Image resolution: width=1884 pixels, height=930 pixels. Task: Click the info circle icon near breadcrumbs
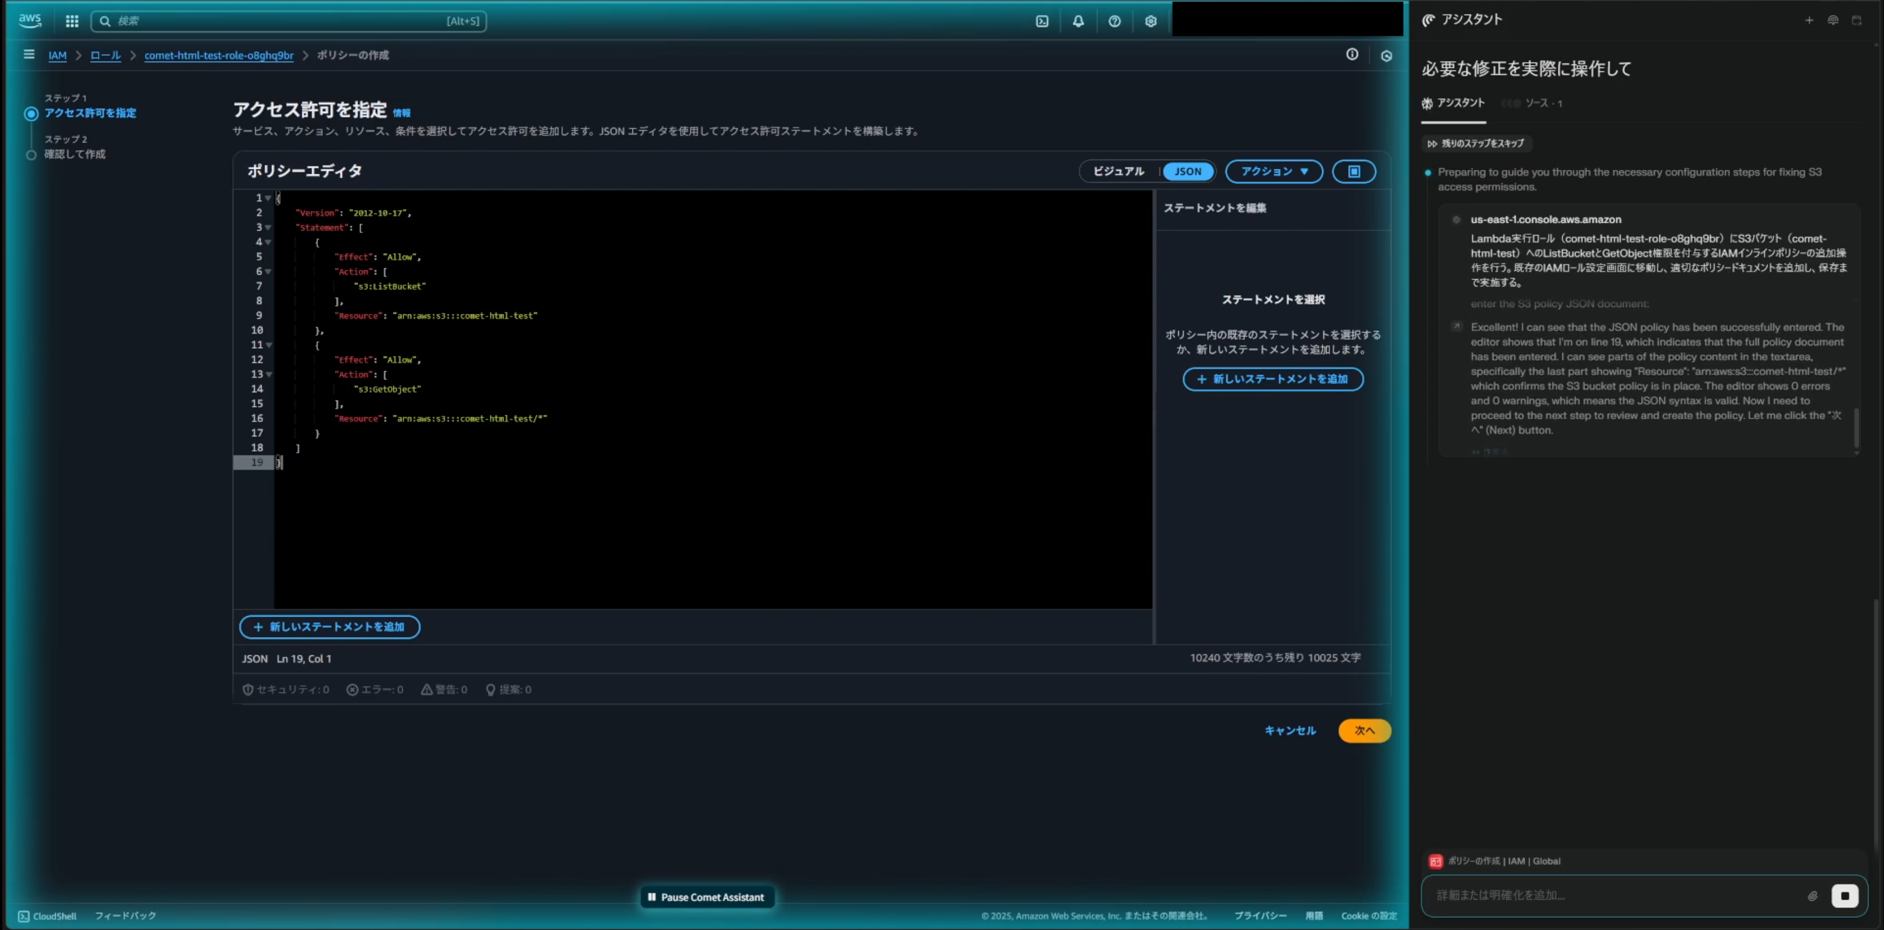1351,55
